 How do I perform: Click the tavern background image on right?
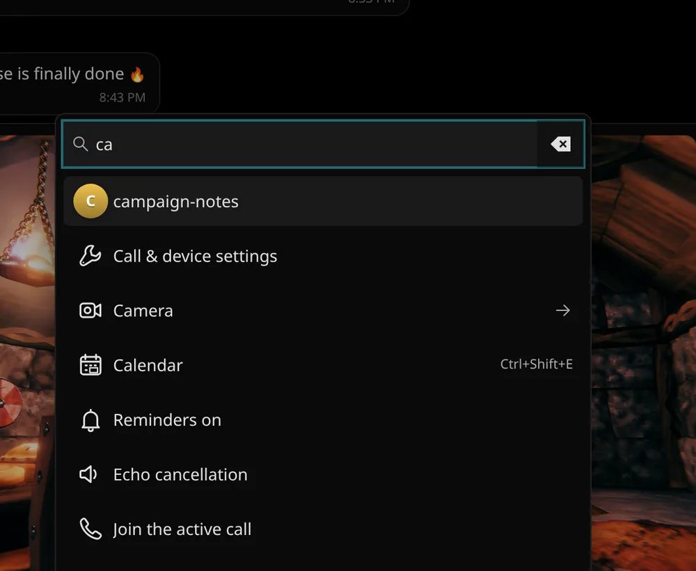643,353
